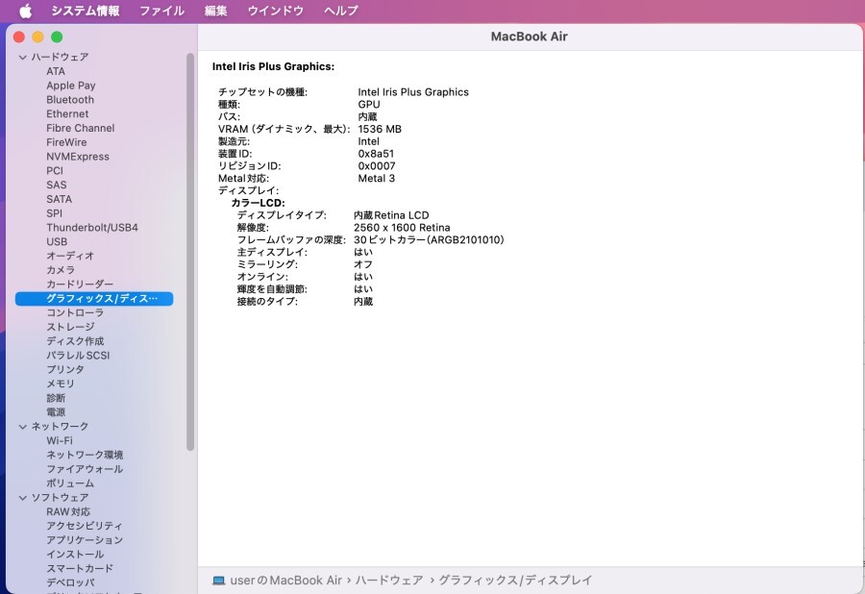
Task: Select 電源 in the sidebar
Action: click(56, 412)
